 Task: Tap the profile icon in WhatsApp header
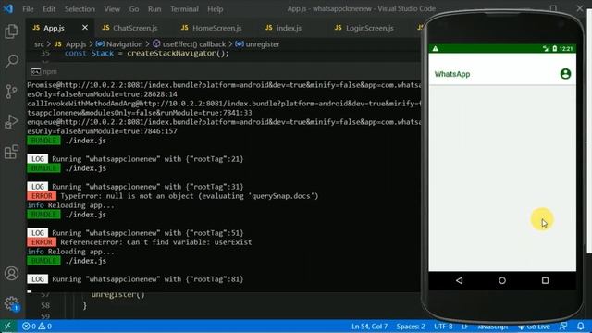tap(565, 74)
